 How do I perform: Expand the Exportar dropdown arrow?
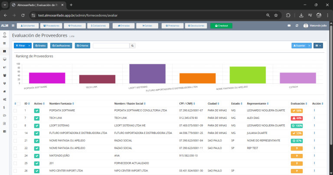[x=309, y=45]
